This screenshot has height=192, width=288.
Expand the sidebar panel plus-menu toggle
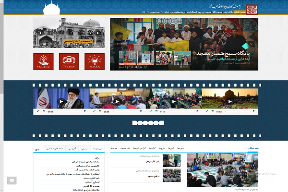pos(37,149)
